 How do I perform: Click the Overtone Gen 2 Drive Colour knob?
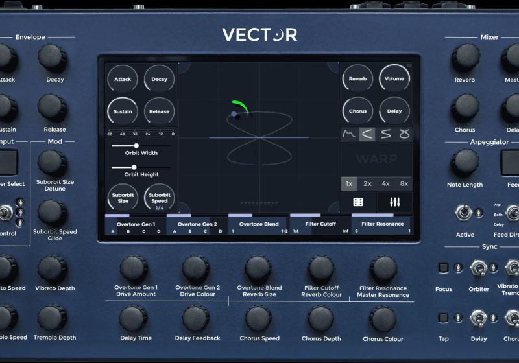pyautogui.click(x=196, y=269)
